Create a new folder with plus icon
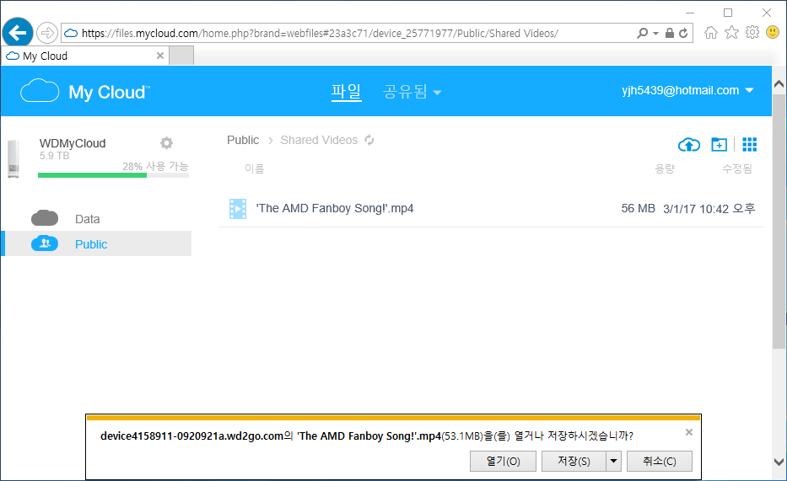This screenshot has width=787, height=481. pos(720,145)
